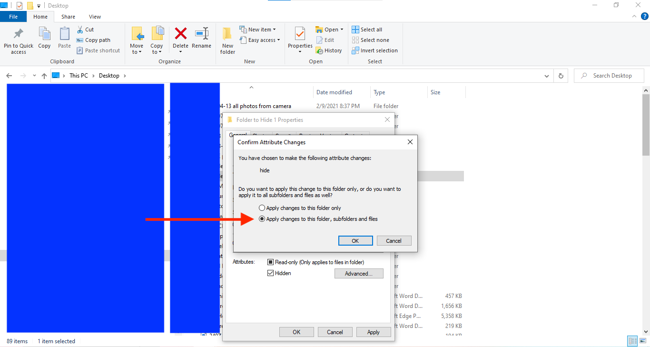Switch to the View ribbon tab

95,17
